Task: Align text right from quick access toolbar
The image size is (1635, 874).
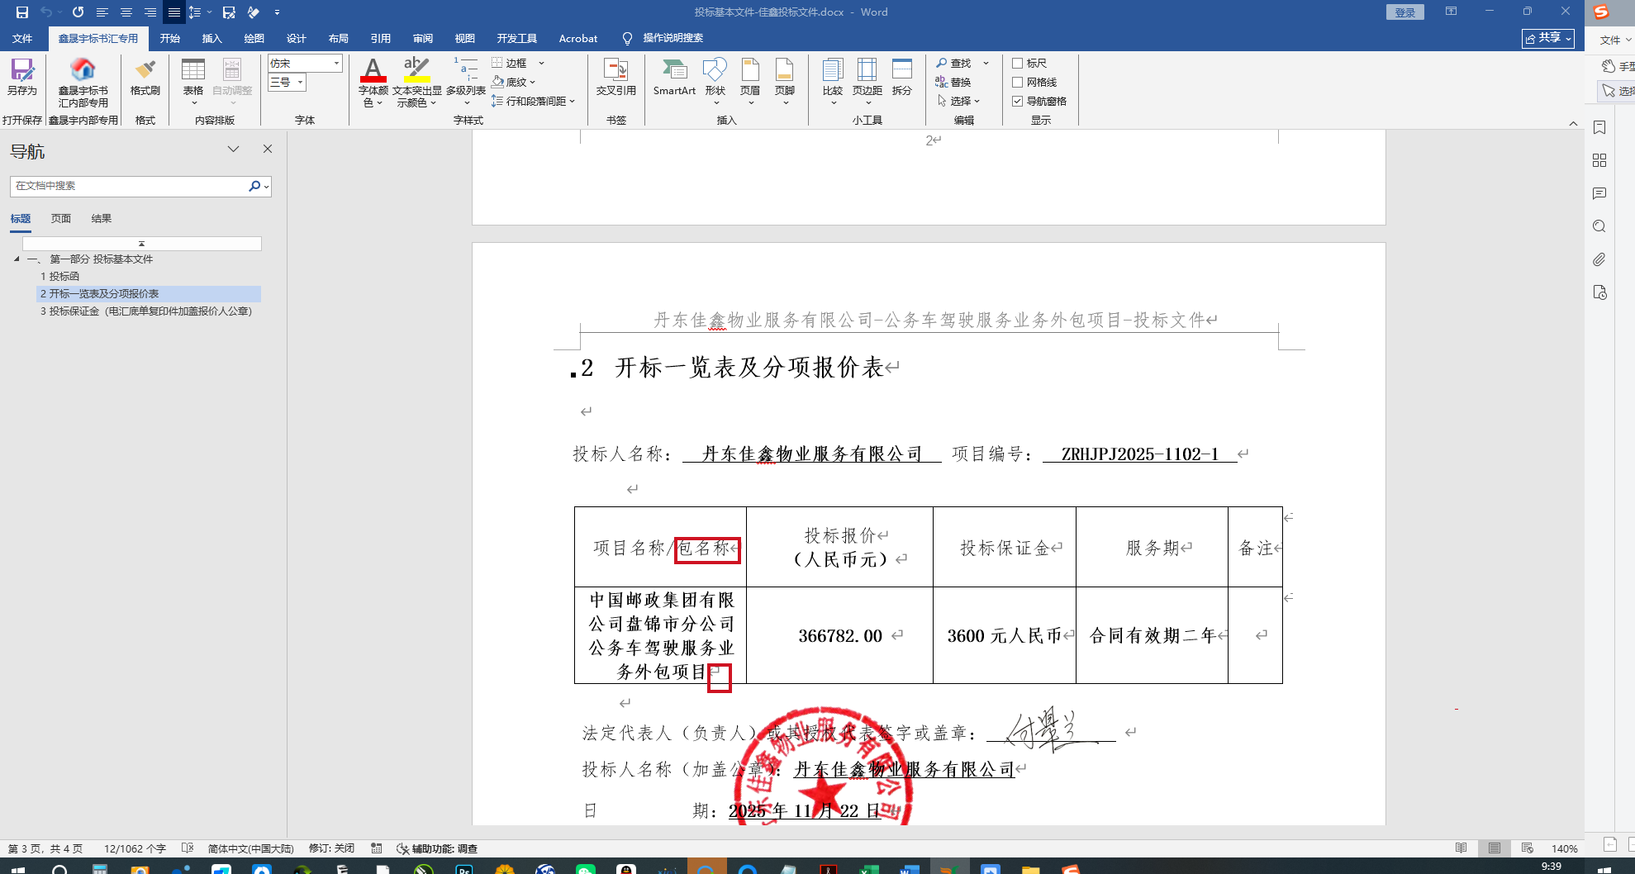Action: click(150, 12)
